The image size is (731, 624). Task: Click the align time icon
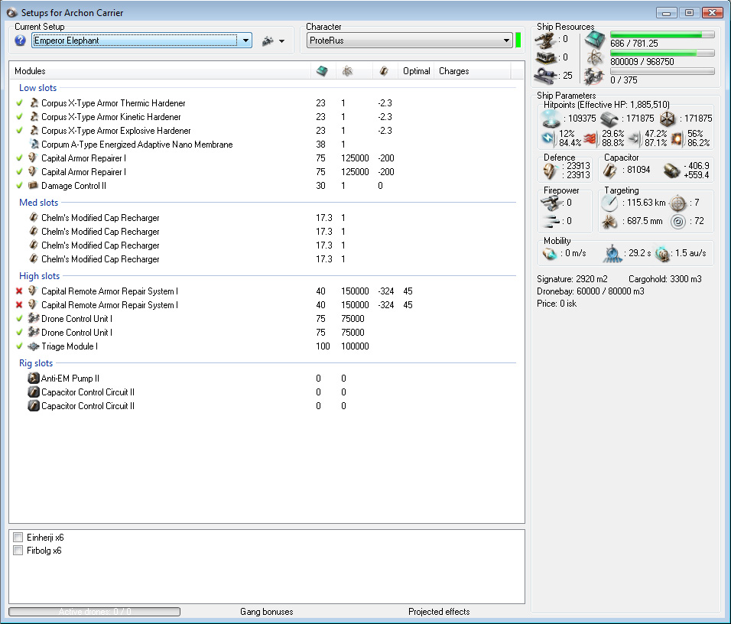point(612,254)
